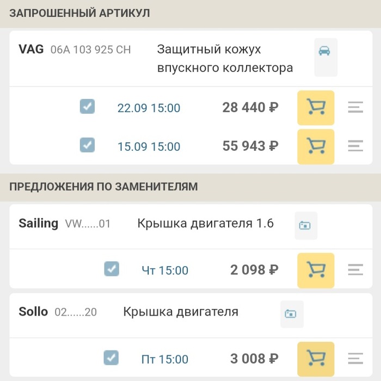Click the car icon next to VAG part
This screenshot has height=381, width=381.
325,52
